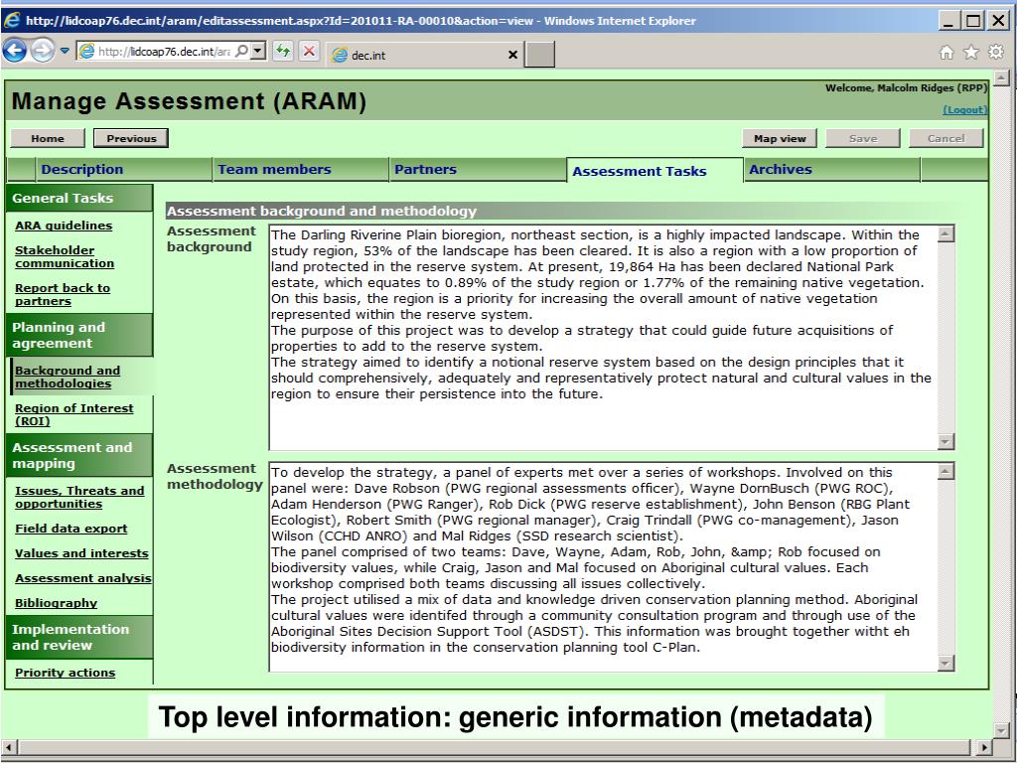Open Region of Interest (ROI) link

tap(73, 414)
